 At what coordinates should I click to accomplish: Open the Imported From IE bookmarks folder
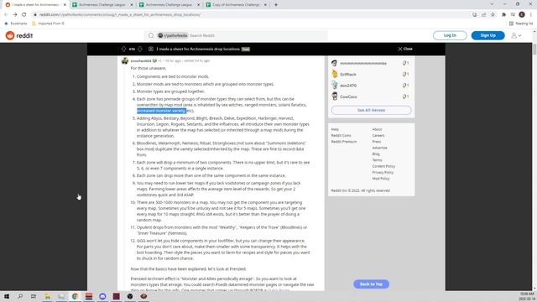(48, 23)
